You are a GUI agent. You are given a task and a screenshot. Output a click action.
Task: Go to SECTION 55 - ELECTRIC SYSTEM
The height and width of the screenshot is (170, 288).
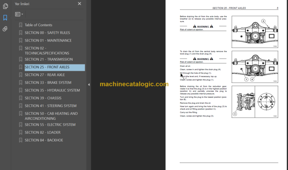pos(50,125)
